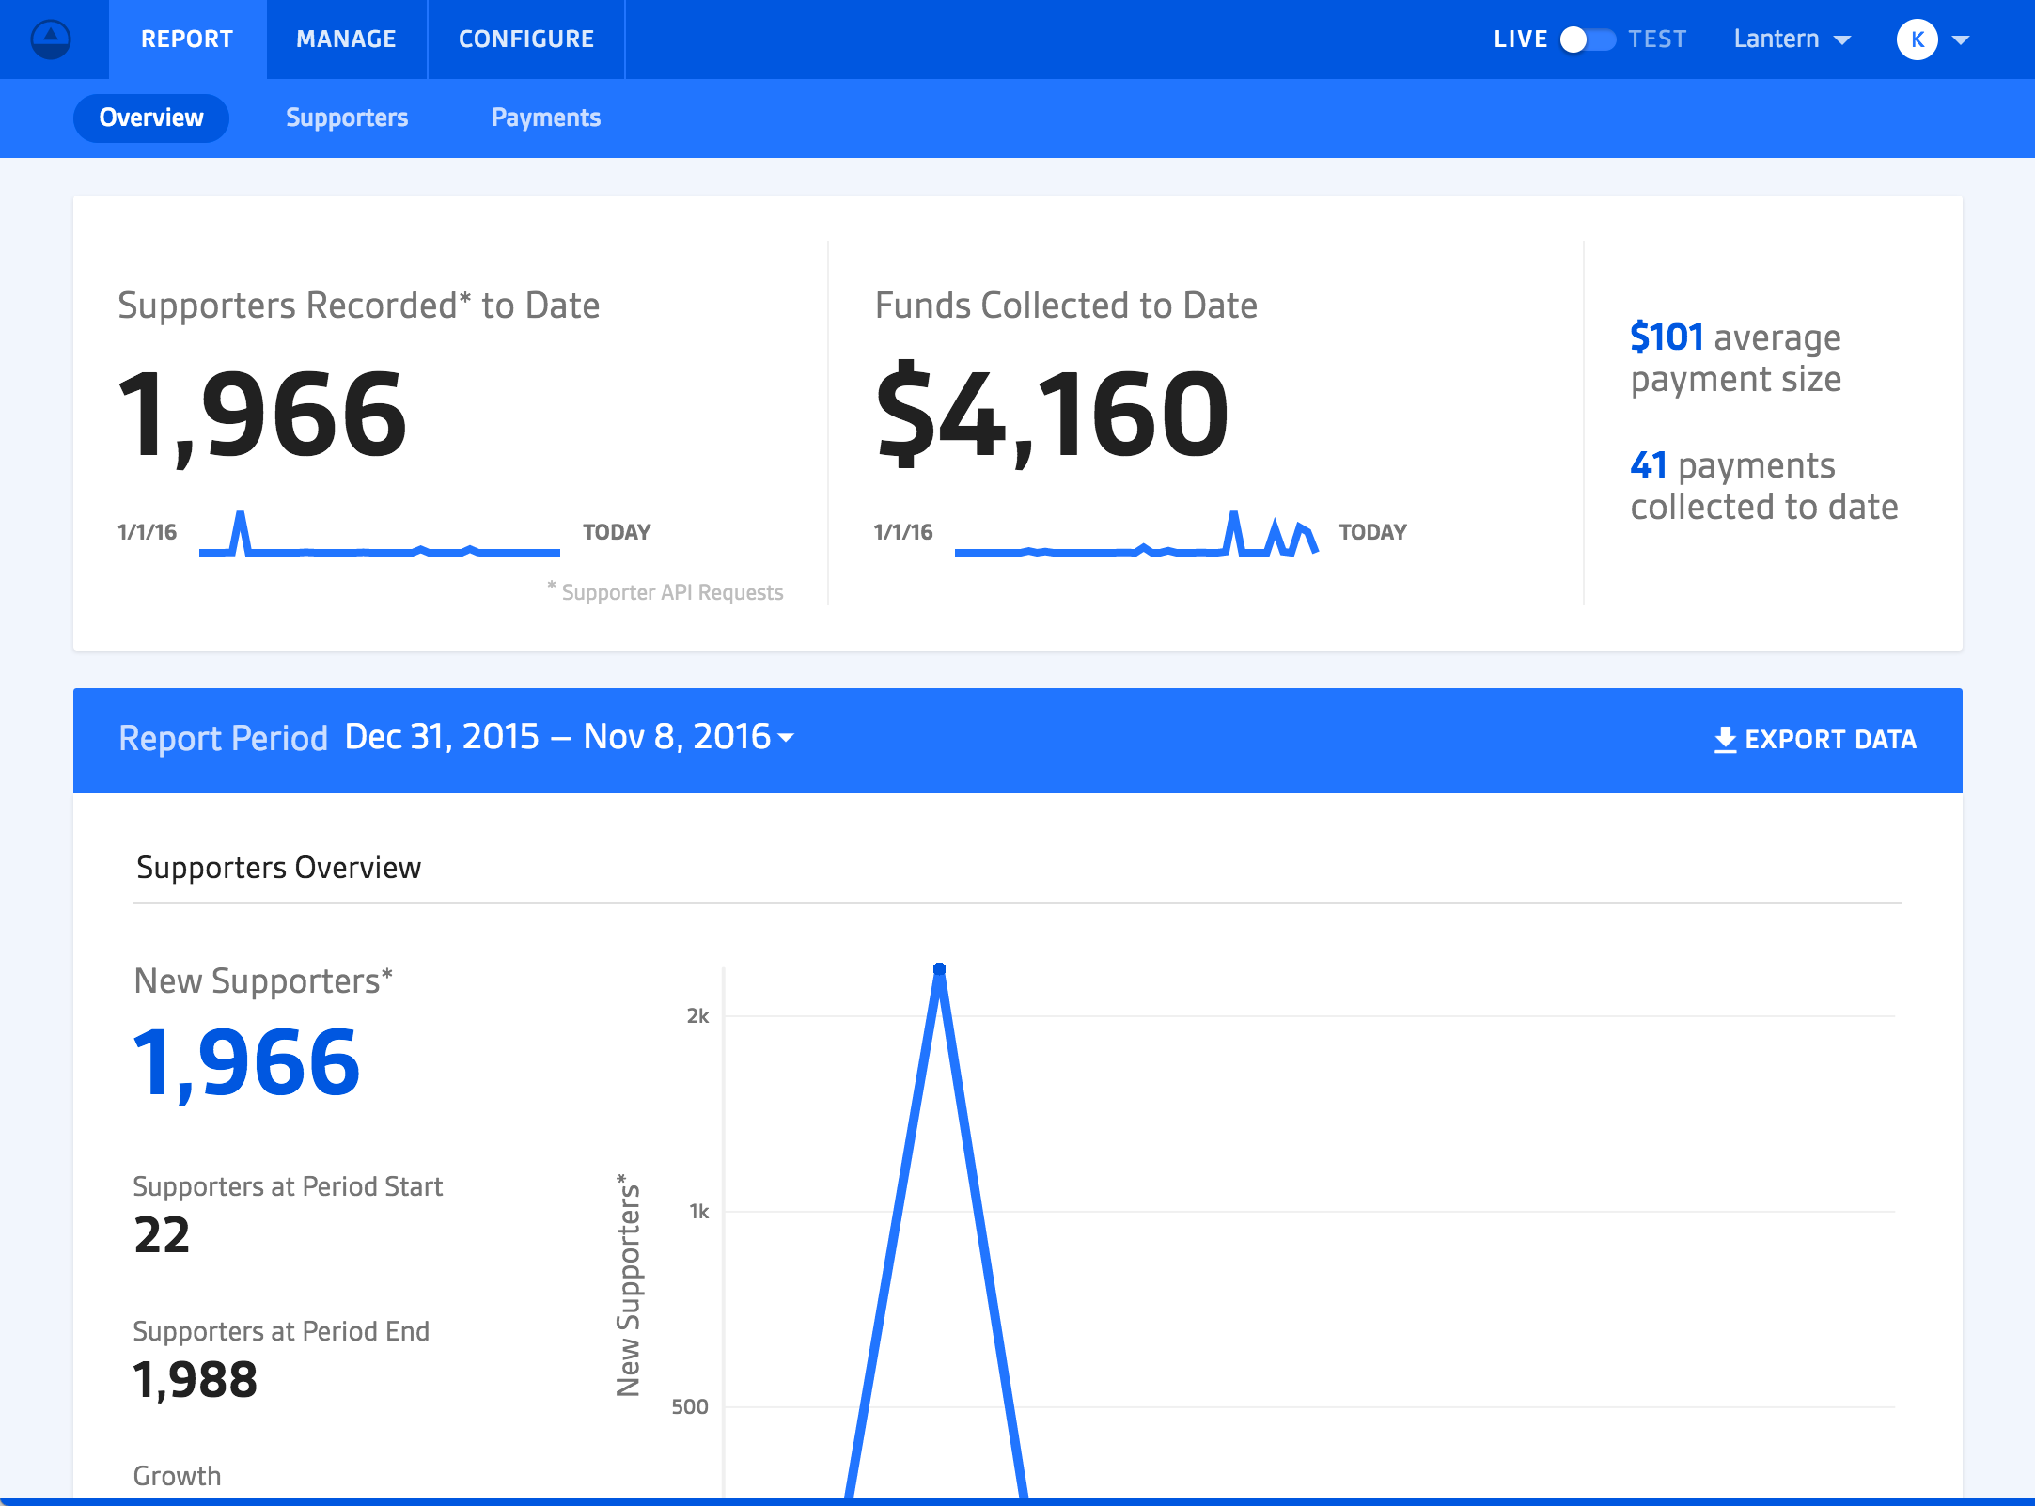The height and width of the screenshot is (1506, 2035).
Task: Toggle the Live/Test mode switch
Action: [x=1588, y=39]
